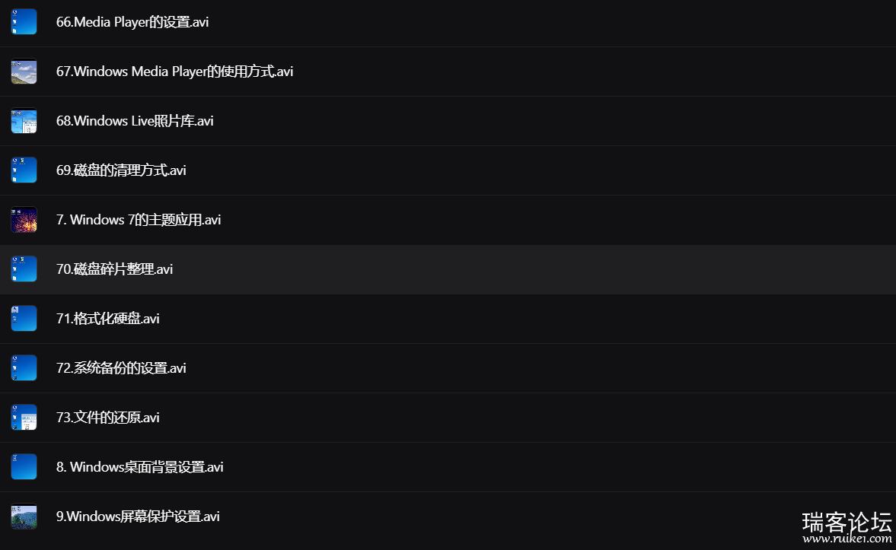Click fireworks thumbnail for Windows 7的主题应用
The height and width of the screenshot is (550, 896).
click(24, 220)
